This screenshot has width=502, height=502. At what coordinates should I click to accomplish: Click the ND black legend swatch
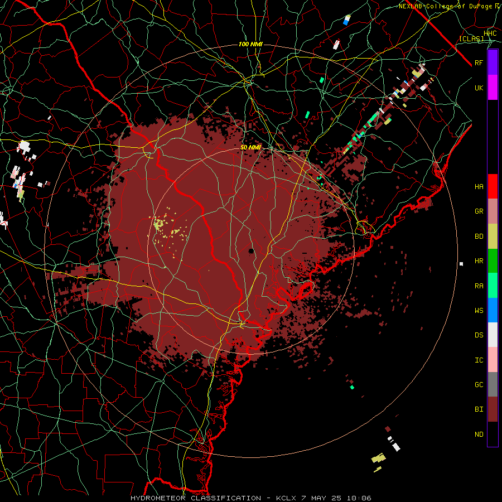493,434
